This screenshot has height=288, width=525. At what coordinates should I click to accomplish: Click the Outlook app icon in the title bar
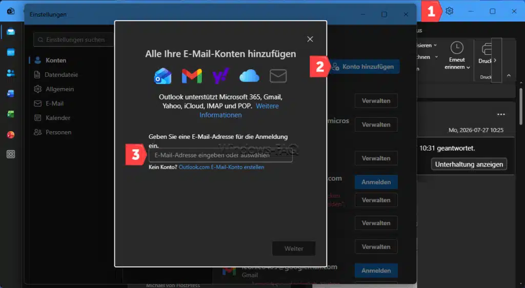pos(11,11)
